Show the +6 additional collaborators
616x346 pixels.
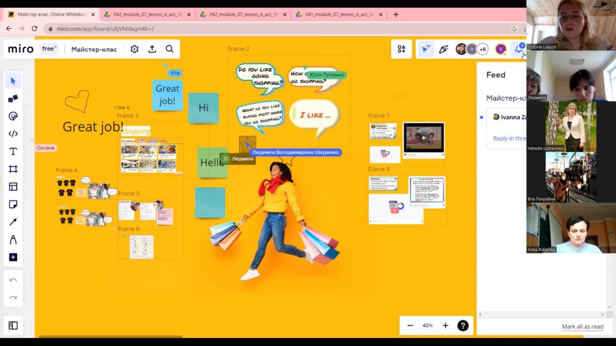483,49
